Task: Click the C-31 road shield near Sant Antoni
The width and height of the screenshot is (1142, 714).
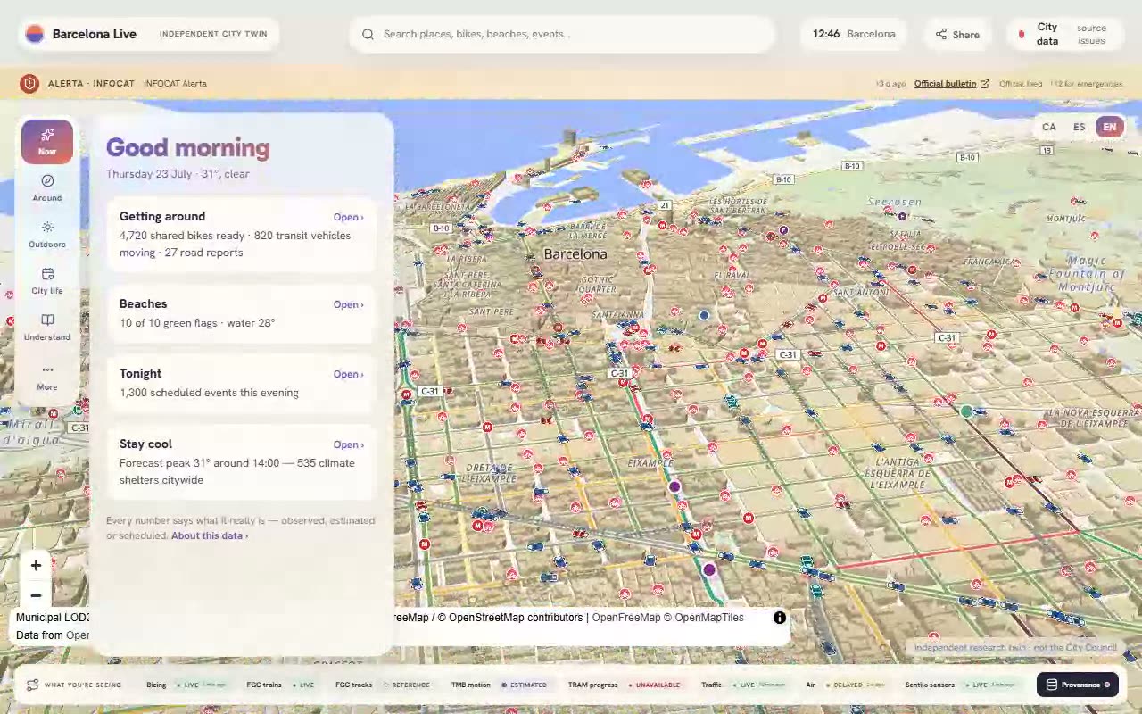Action: [787, 355]
